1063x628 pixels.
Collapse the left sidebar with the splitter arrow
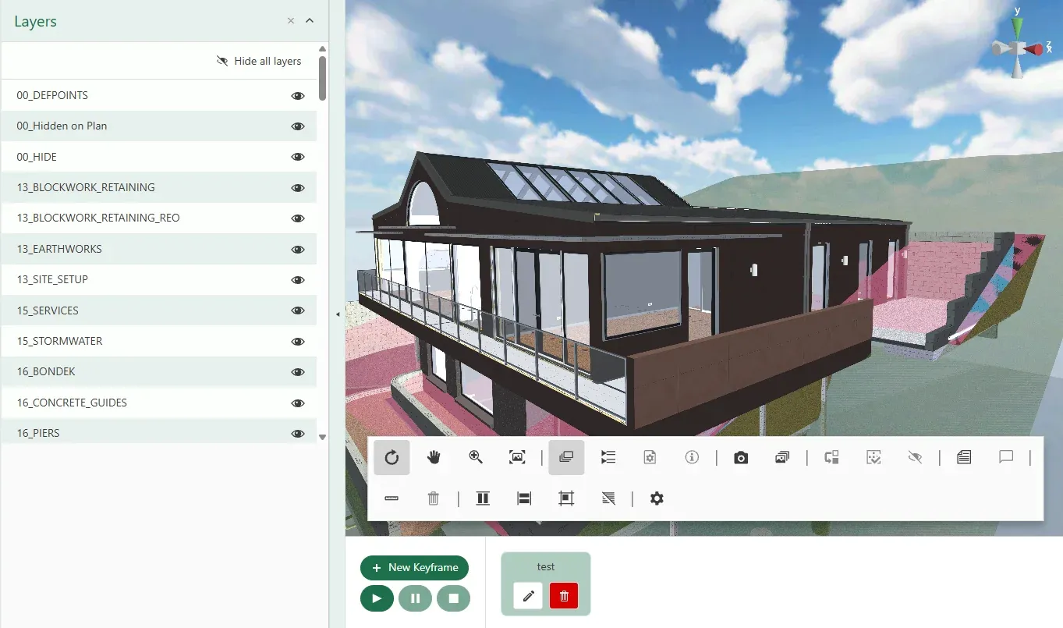point(338,314)
